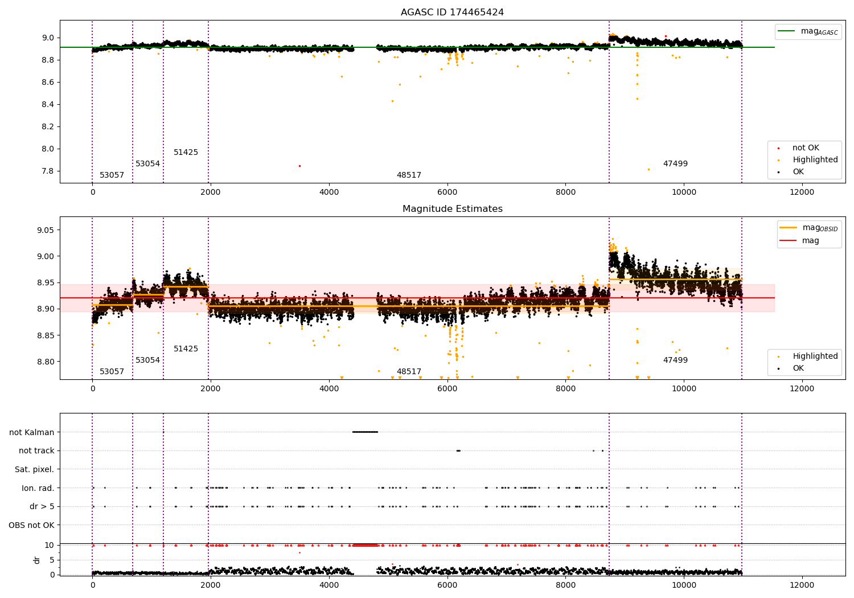Click obsid label 47499 in the AGASC ID plot
This screenshot has height=598, width=854.
click(x=675, y=164)
